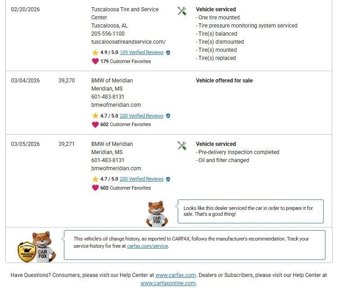
Task: Click the Regular Oil Changes shield badge
Action: click(x=27, y=251)
